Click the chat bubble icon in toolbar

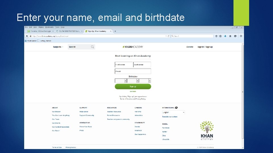click(x=235, y=36)
